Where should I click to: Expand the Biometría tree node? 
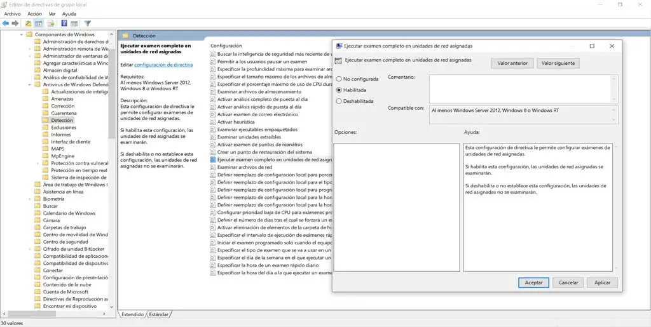[29, 199]
